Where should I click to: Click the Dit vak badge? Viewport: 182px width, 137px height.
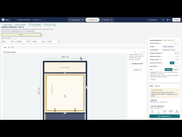pos(165,40)
